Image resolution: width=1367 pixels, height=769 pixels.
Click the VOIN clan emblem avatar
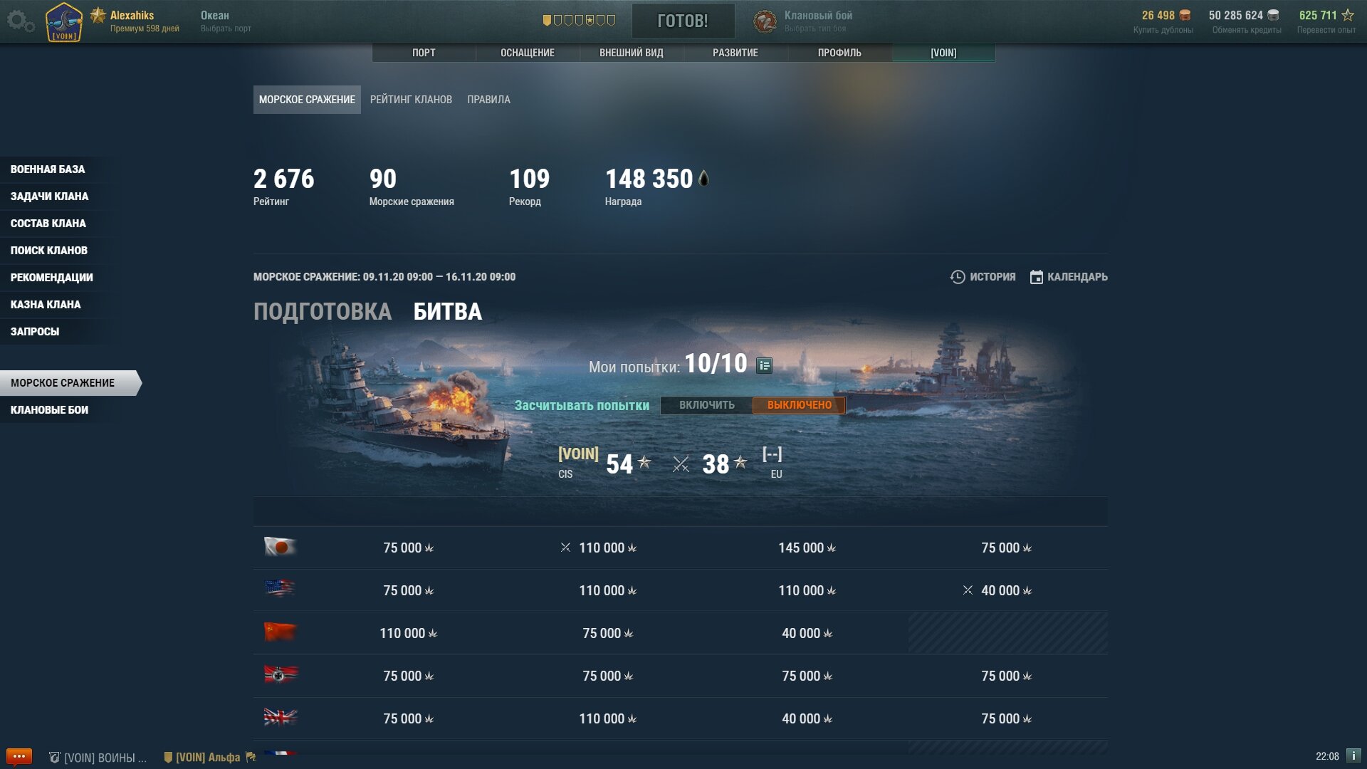point(64,22)
